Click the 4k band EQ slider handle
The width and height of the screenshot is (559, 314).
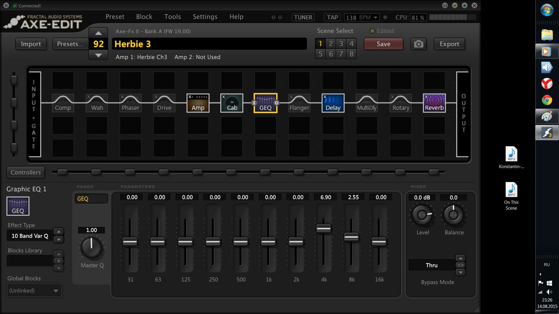click(324, 229)
